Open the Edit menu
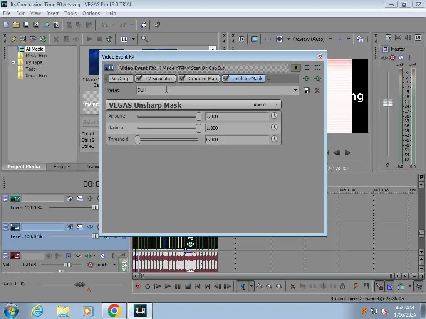The image size is (426, 319). 20,13
